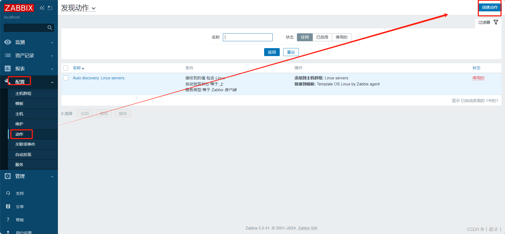505x234 pixels.
Task: Expand the 监测 menu chevron
Action: (x=52, y=43)
